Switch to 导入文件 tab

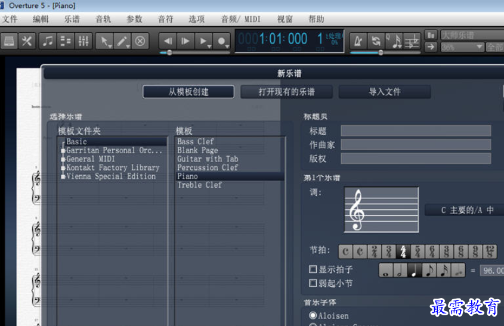385,92
